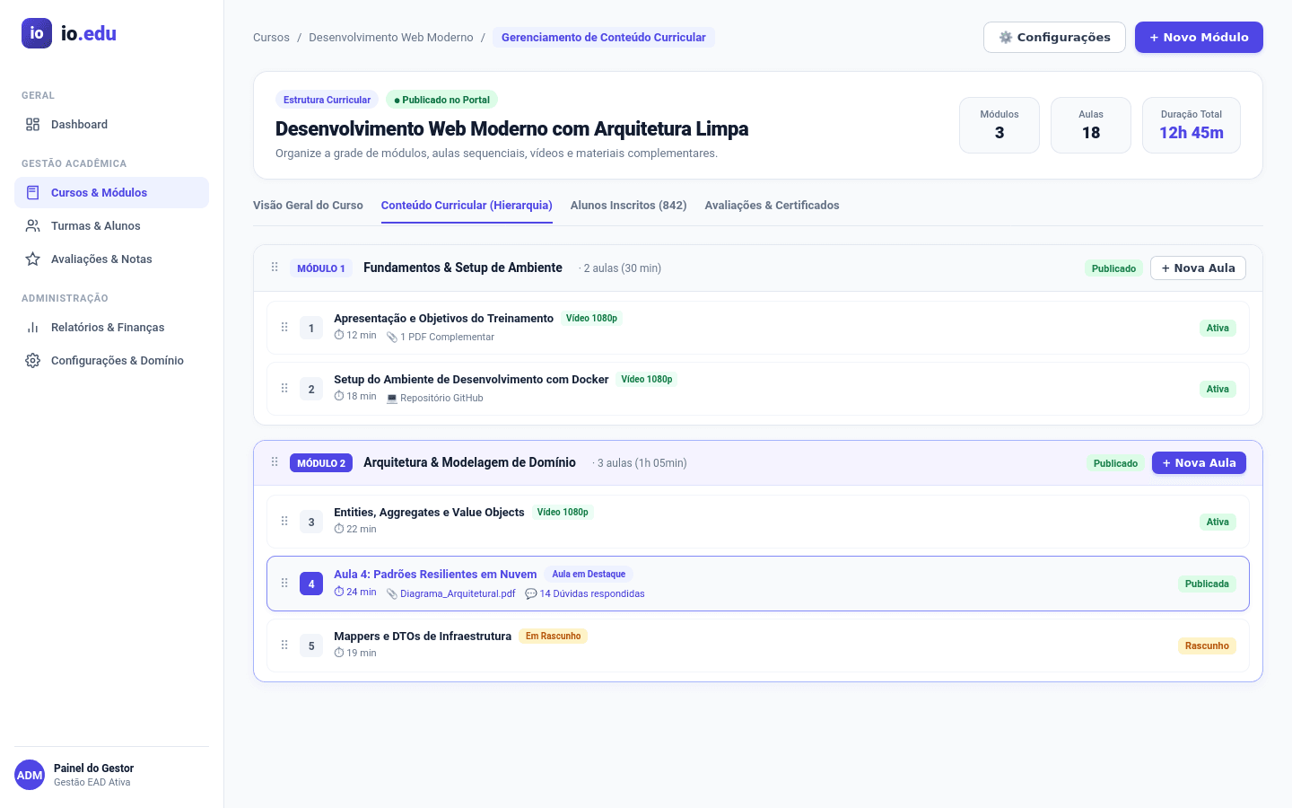Click the laptop icon beside Repositório GitHub

pyautogui.click(x=392, y=399)
